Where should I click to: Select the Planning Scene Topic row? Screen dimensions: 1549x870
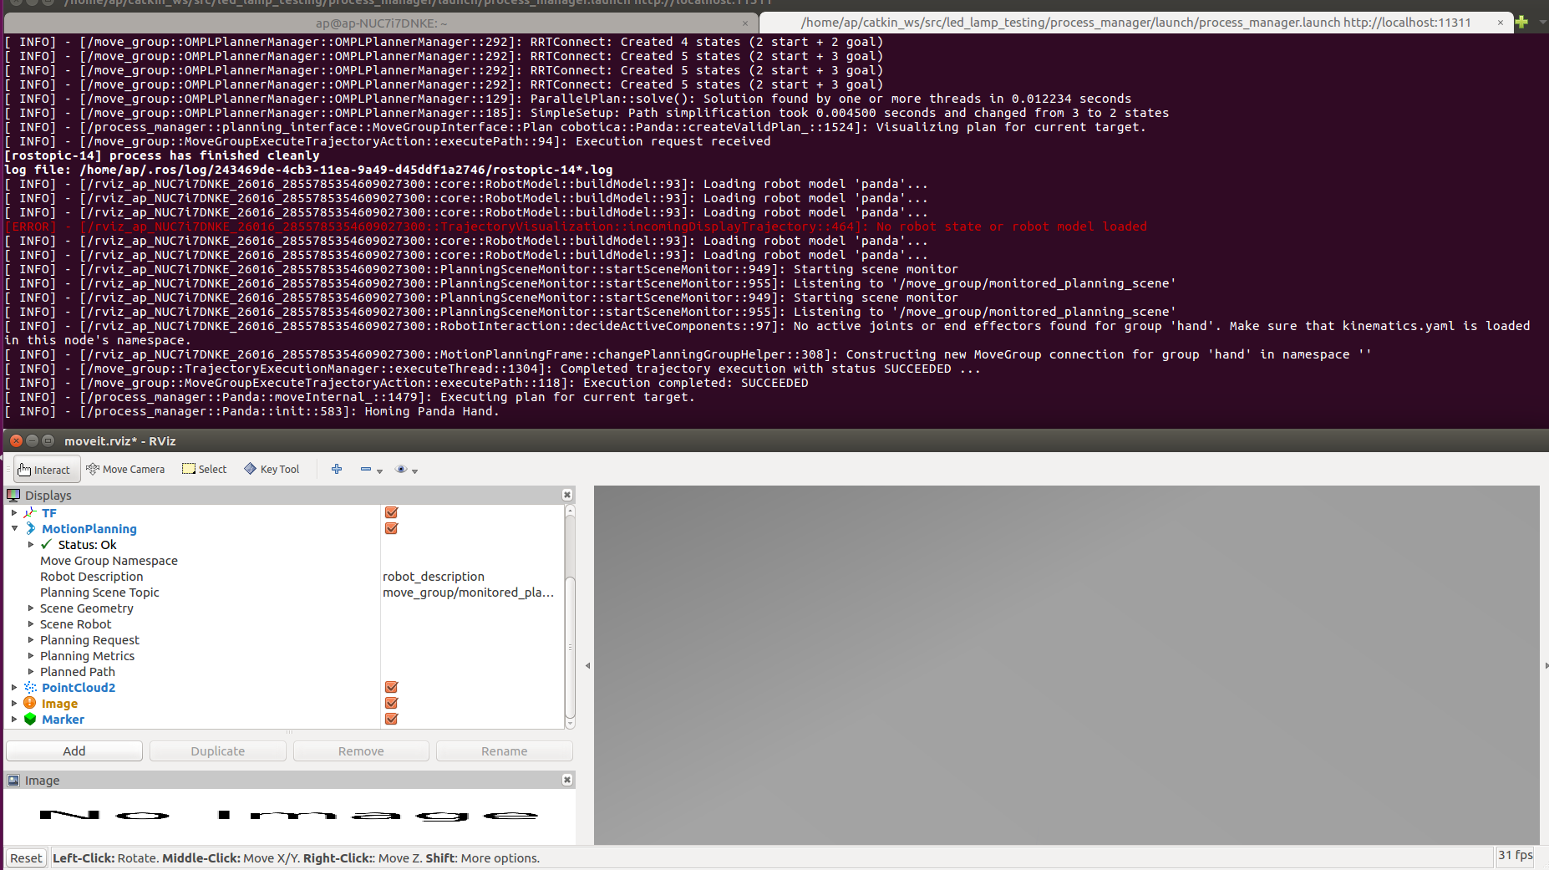coord(285,593)
